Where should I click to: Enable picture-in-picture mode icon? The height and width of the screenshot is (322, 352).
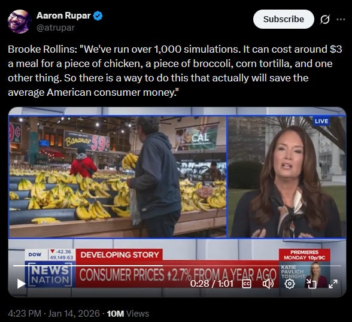click(311, 284)
